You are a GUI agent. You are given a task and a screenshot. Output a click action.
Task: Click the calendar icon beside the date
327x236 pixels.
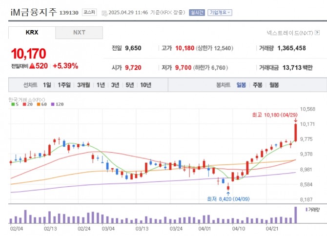(104, 13)
